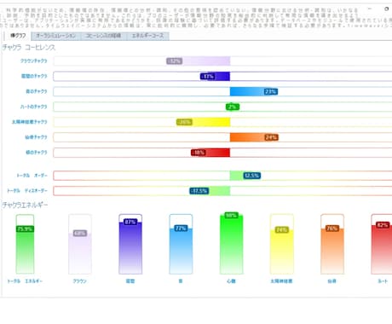Click the green heart energy column
Viewport: 392px width, 324px height.
(x=231, y=243)
